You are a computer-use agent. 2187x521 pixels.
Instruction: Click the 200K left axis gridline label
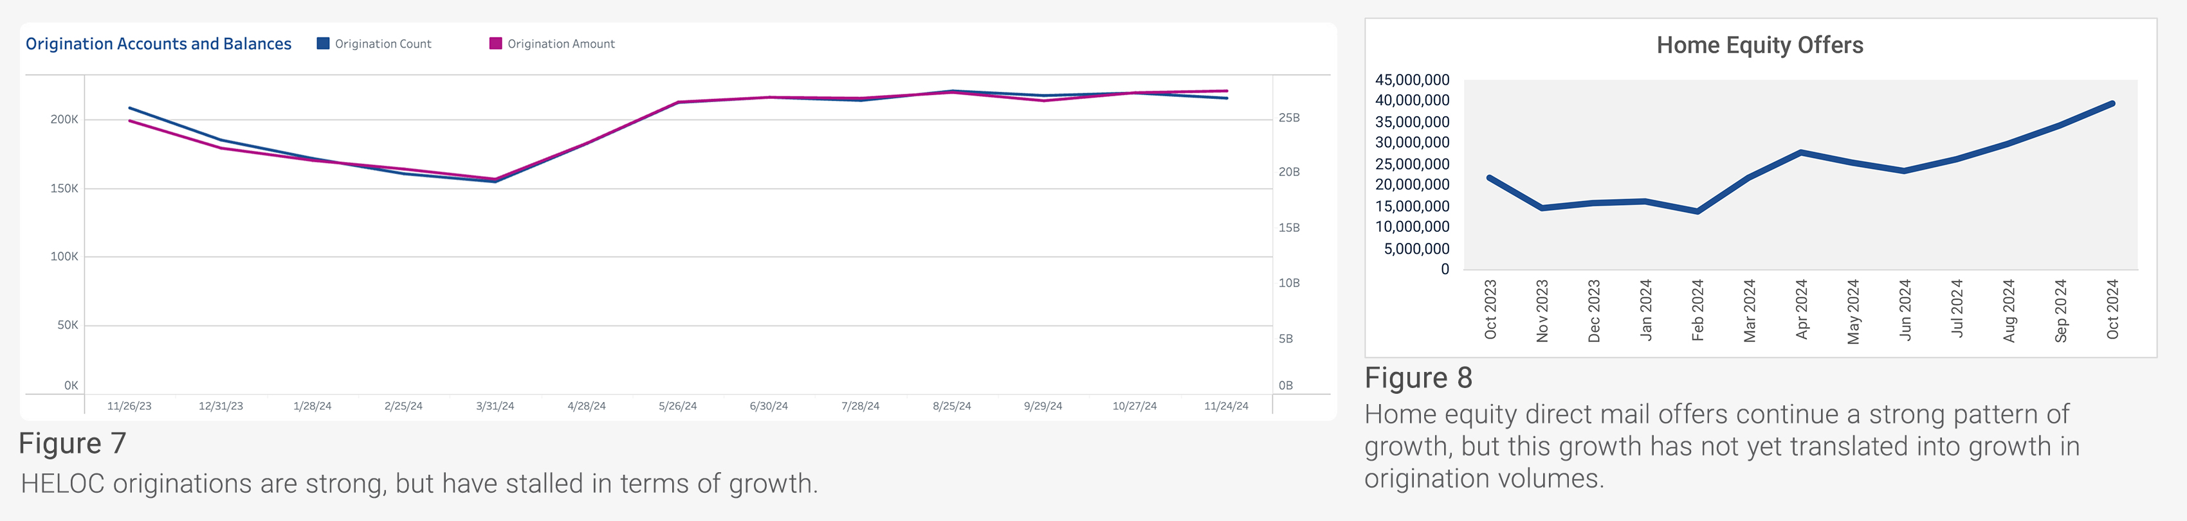(x=64, y=119)
